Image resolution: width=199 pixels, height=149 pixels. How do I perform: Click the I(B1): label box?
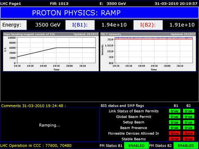pyautogui.click(x=80, y=25)
